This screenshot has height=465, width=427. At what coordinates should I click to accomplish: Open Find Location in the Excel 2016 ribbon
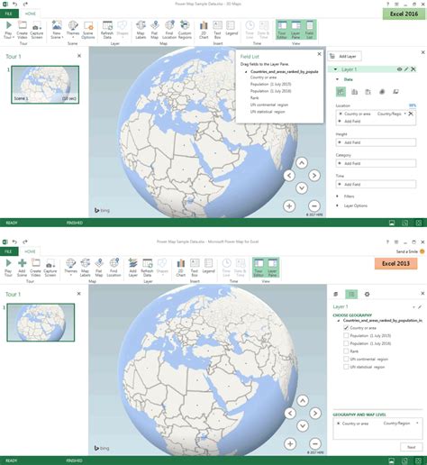pos(169,30)
